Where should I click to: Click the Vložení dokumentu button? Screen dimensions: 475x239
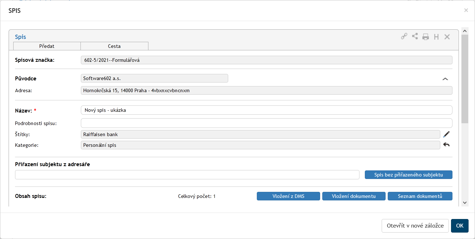354,196
